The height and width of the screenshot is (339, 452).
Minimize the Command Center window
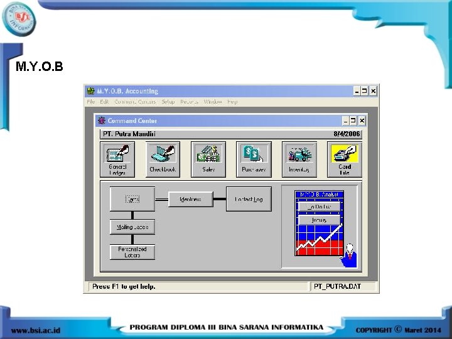click(346, 121)
